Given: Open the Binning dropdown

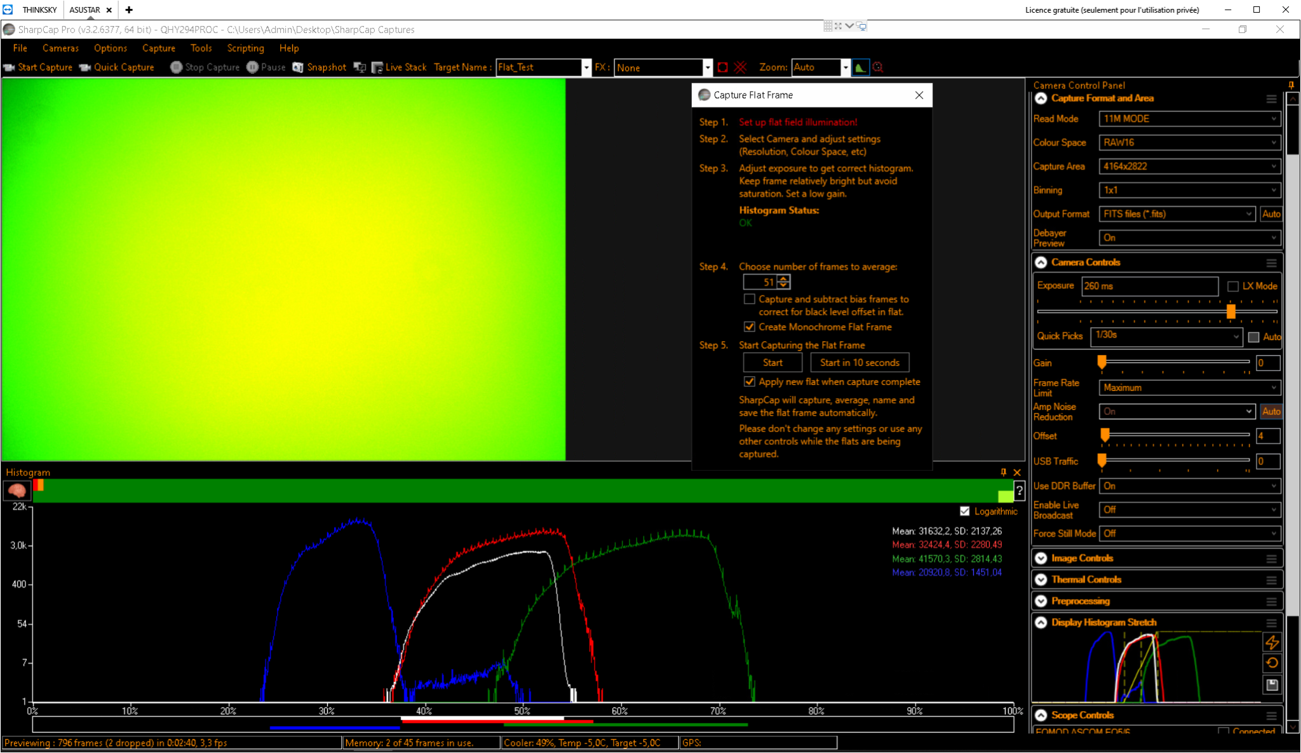Looking at the screenshot, I should point(1189,190).
